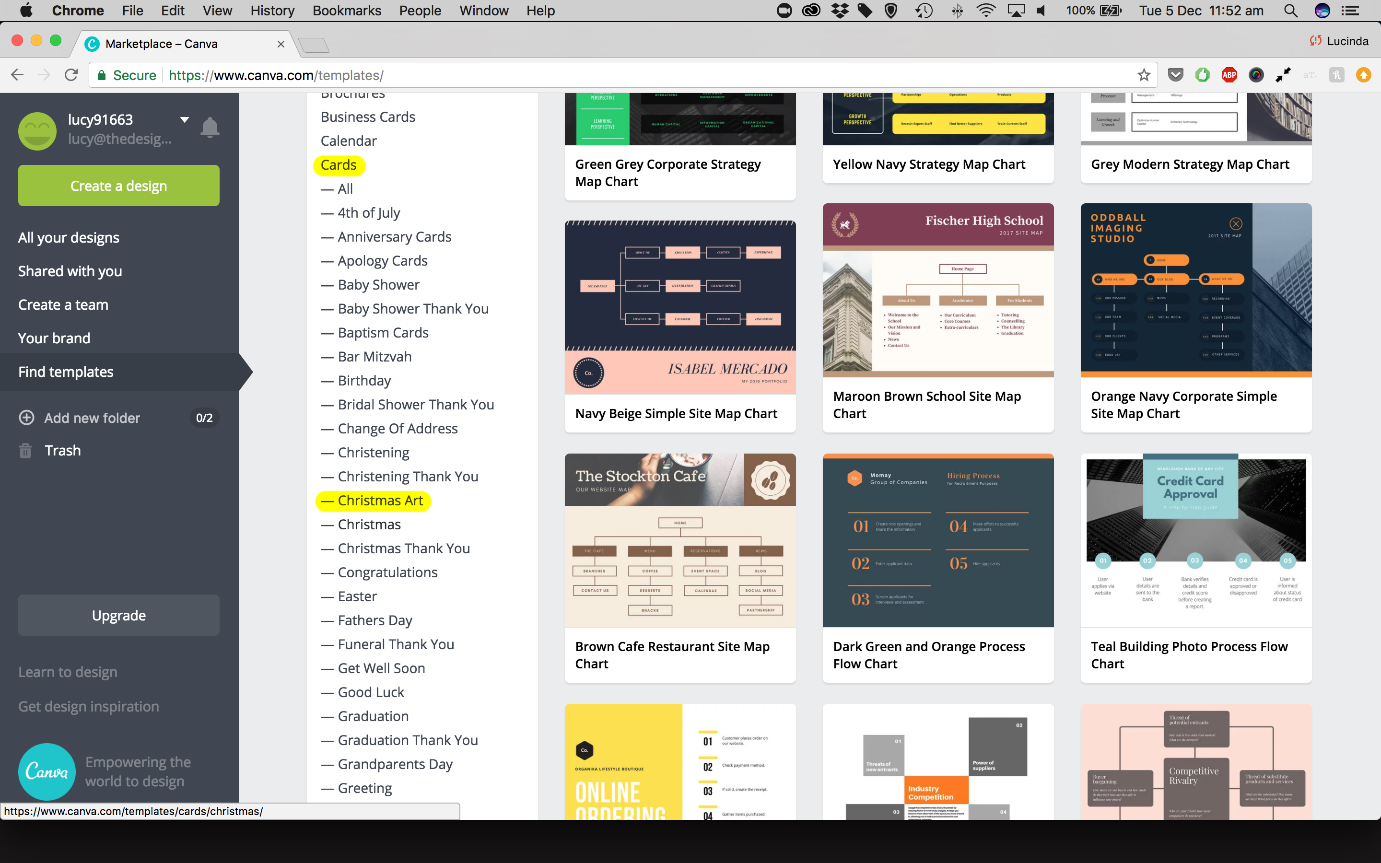1381x863 pixels.
Task: Select Calendar category
Action: [349, 141]
